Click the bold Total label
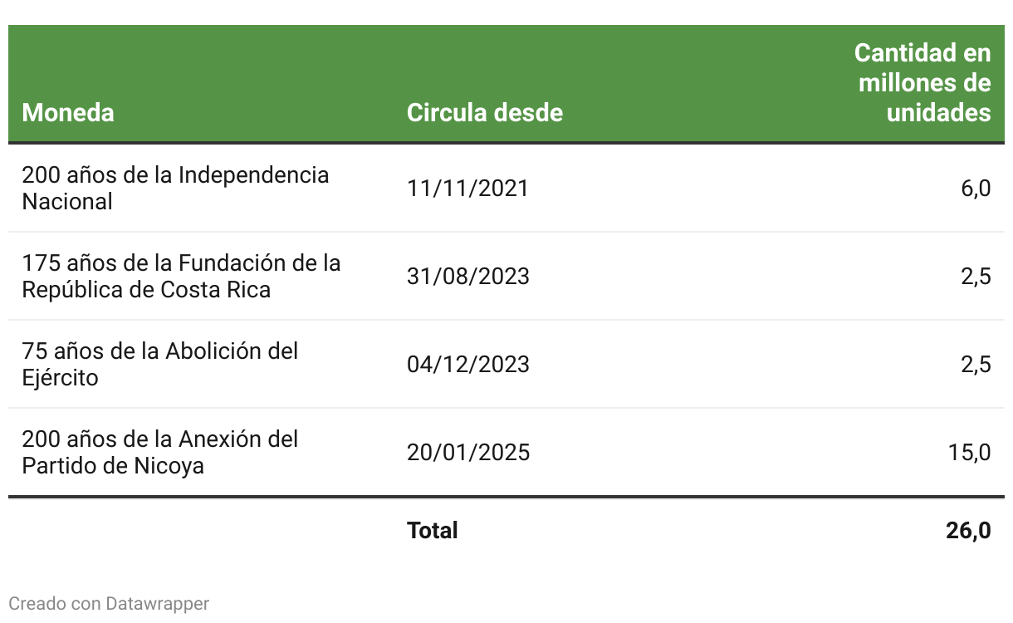The image size is (1013, 623). pos(432,530)
